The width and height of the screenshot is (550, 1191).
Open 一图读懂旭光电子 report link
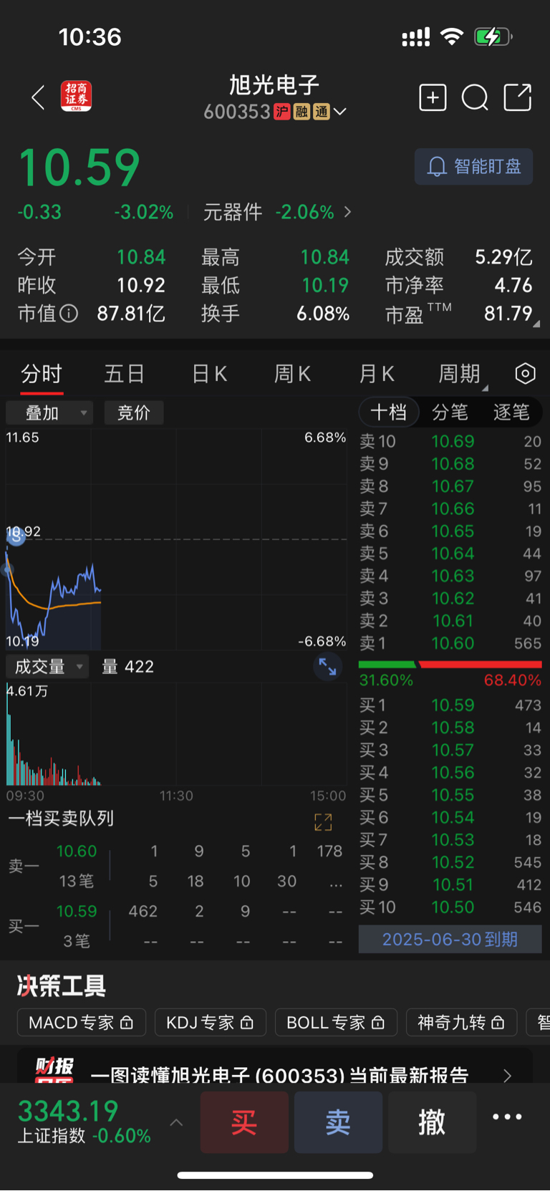(279, 1075)
